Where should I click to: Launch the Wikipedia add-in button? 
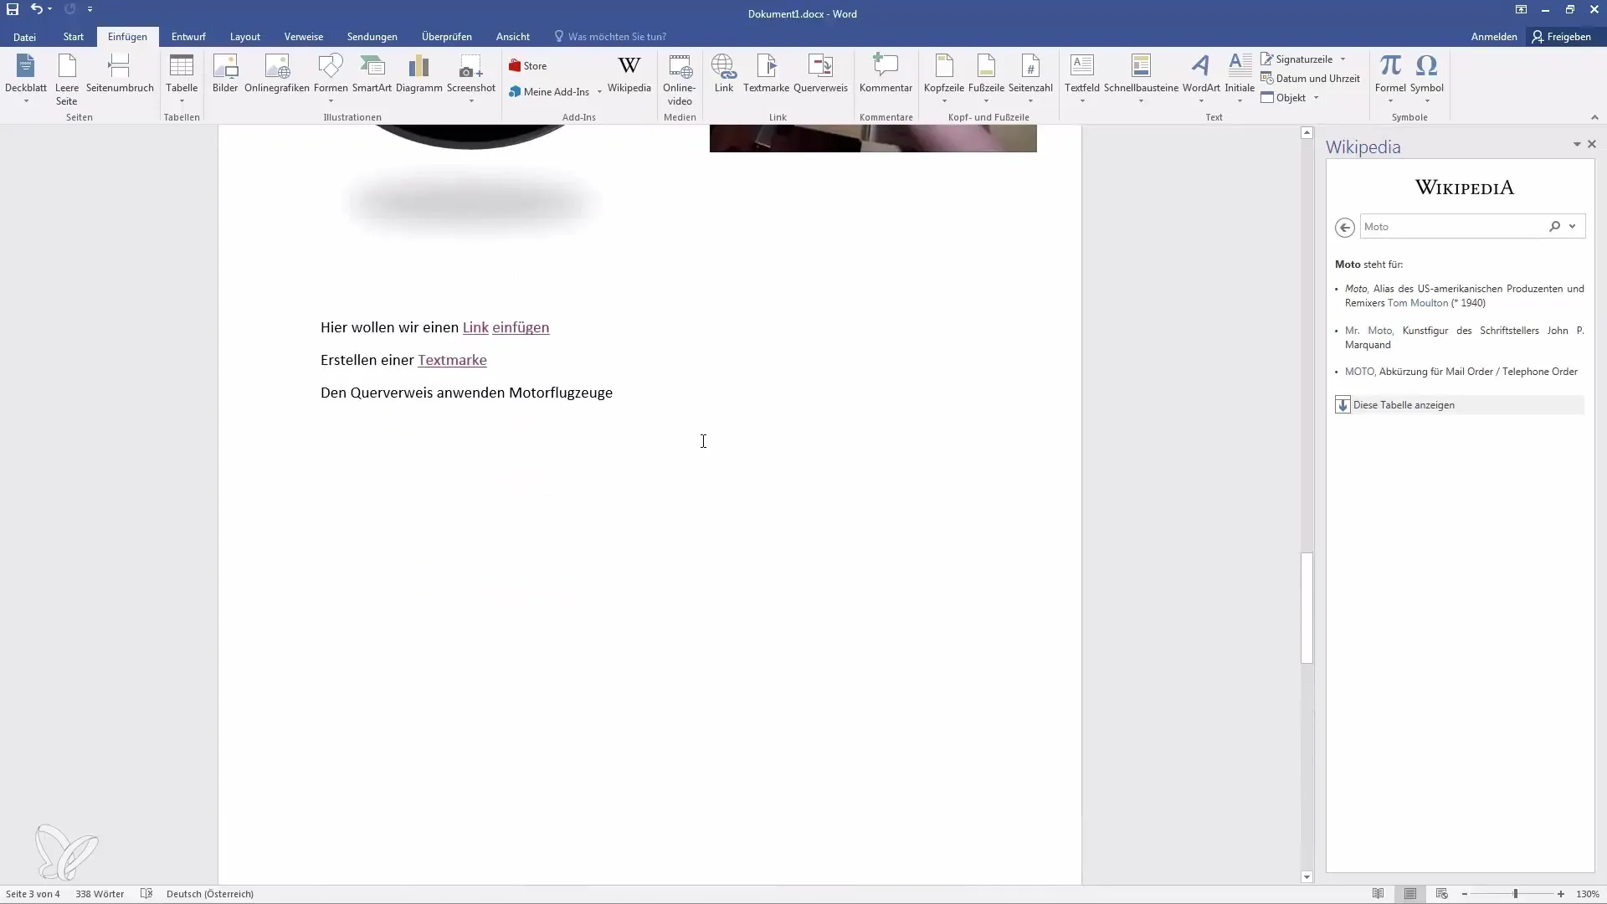pyautogui.click(x=629, y=74)
